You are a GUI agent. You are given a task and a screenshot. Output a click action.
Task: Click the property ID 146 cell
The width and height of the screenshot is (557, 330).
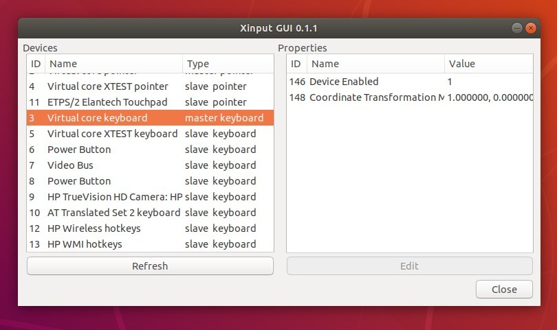coord(297,82)
